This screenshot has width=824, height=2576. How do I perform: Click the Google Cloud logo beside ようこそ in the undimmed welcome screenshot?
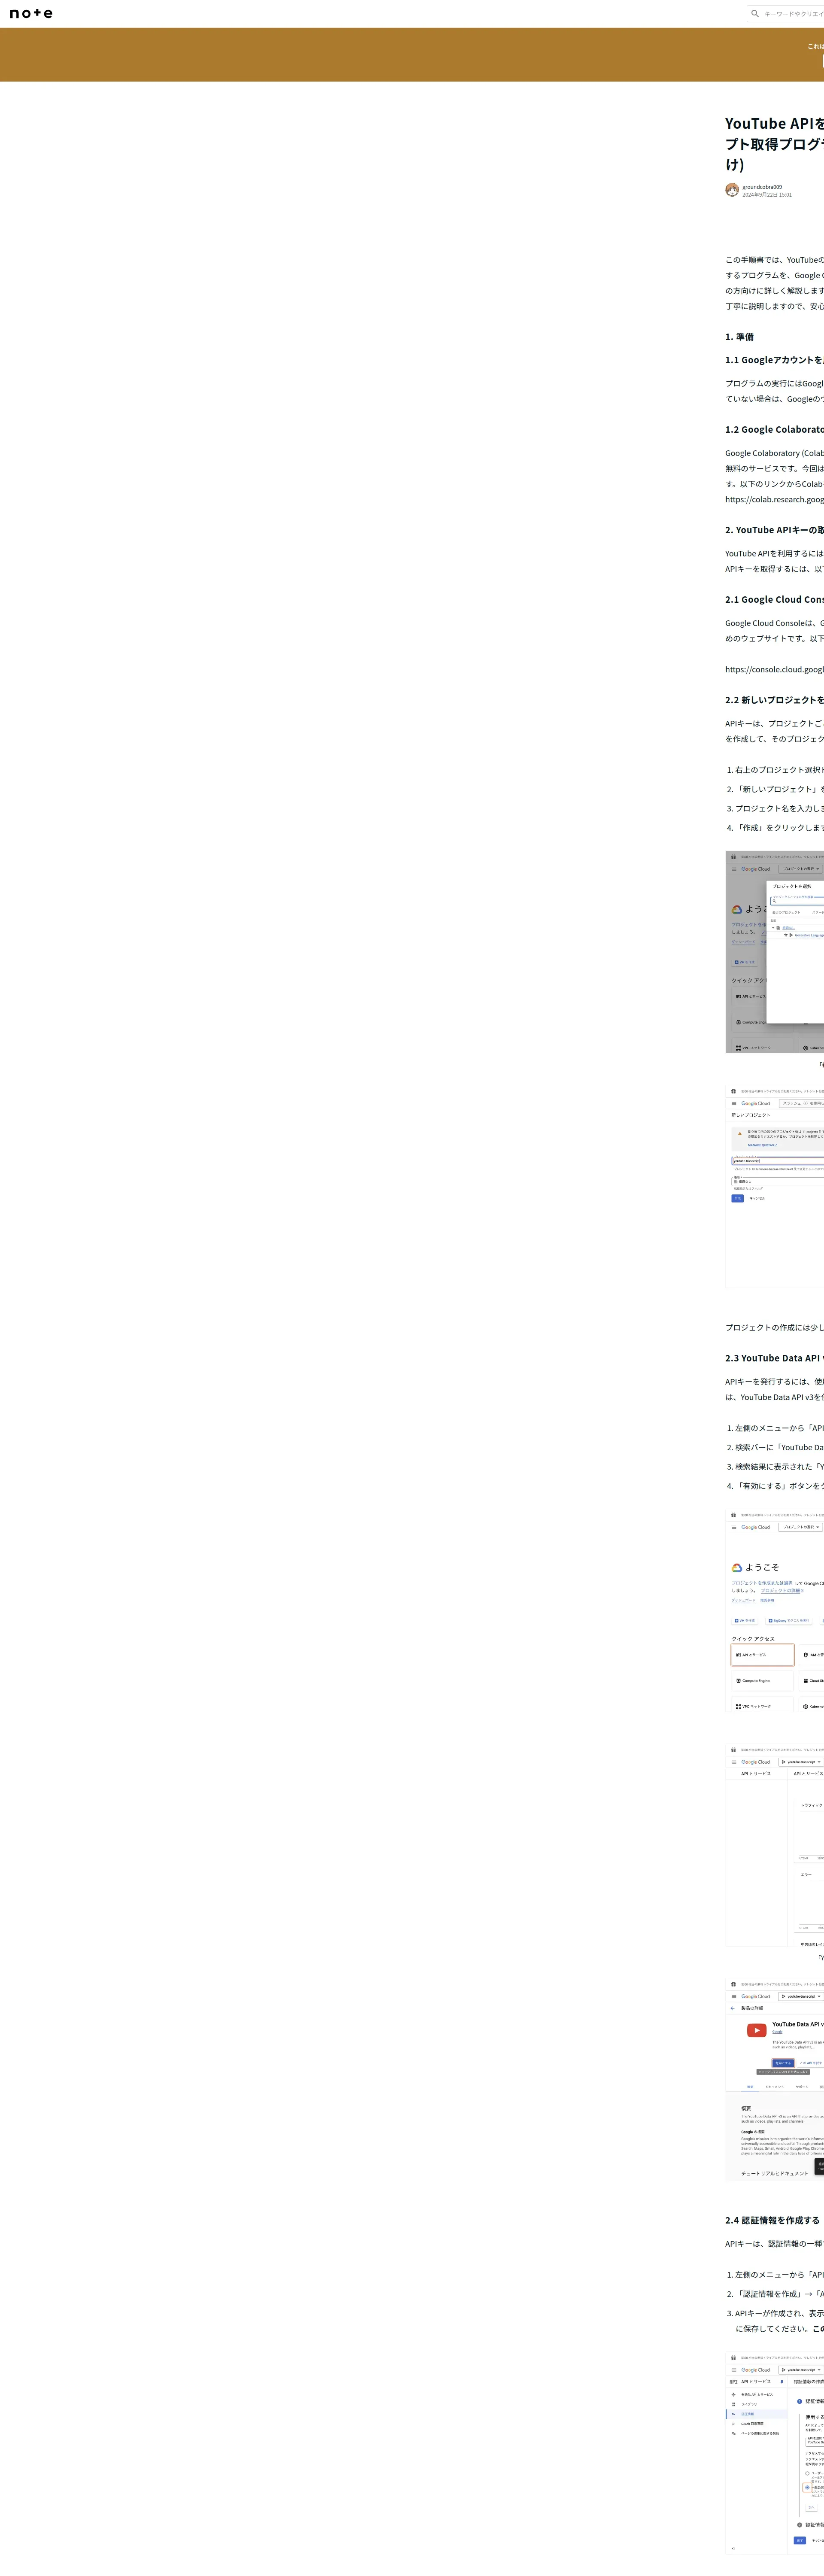point(737,1567)
